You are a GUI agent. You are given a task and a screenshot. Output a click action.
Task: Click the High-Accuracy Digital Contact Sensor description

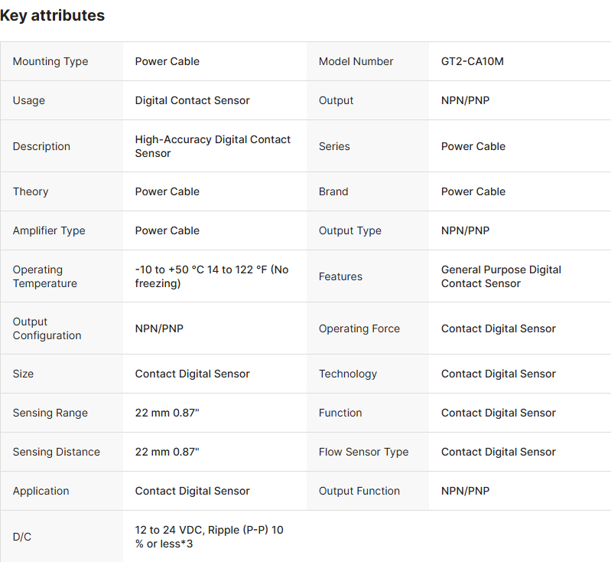pos(213,146)
